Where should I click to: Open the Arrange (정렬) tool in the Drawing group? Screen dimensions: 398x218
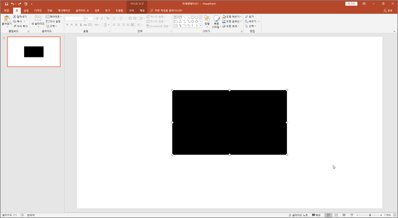(207, 21)
